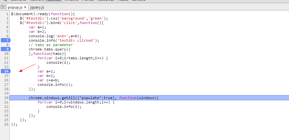Close the popup.js tab

[25, 7]
